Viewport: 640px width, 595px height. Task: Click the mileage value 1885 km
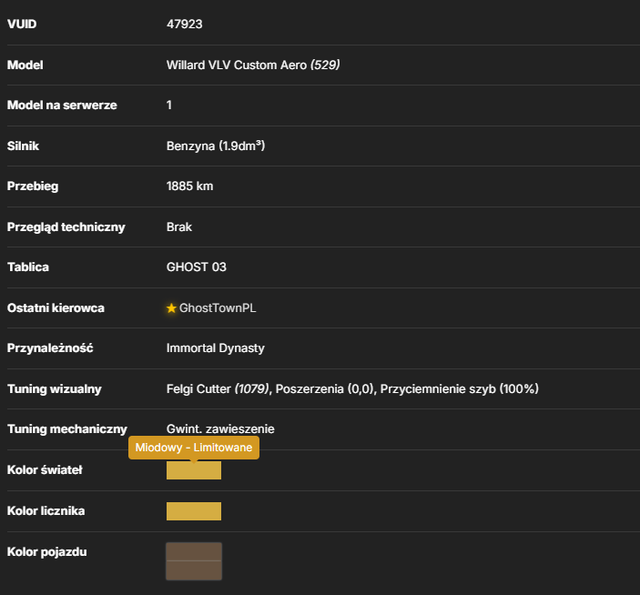[189, 186]
